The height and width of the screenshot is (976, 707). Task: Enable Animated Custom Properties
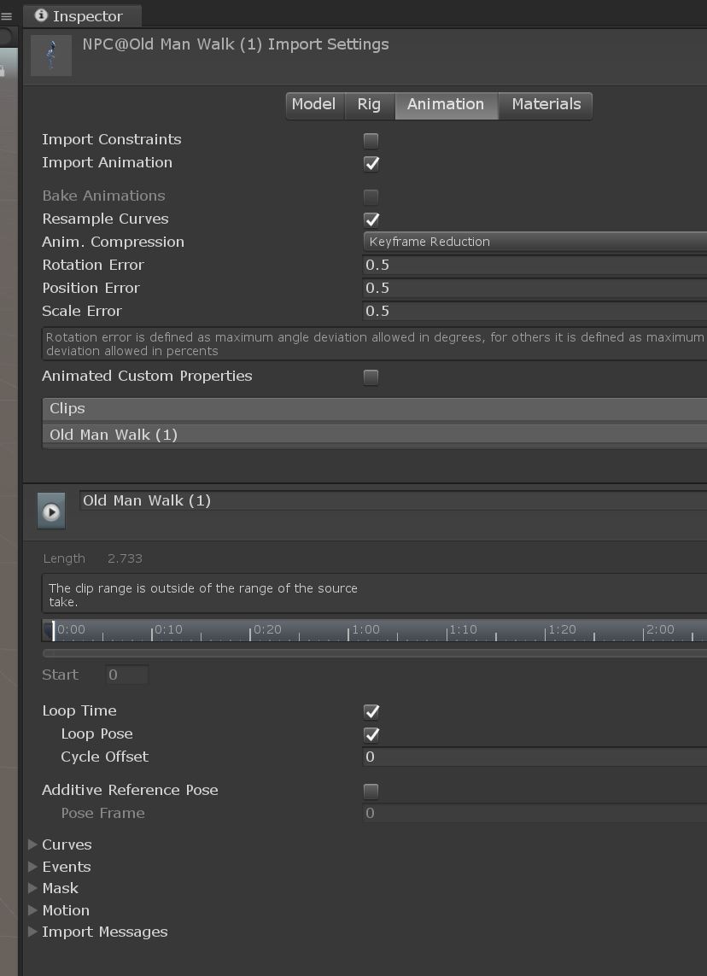[x=371, y=377]
